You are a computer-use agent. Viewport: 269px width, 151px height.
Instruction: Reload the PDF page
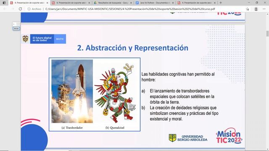click(x=20, y=9)
